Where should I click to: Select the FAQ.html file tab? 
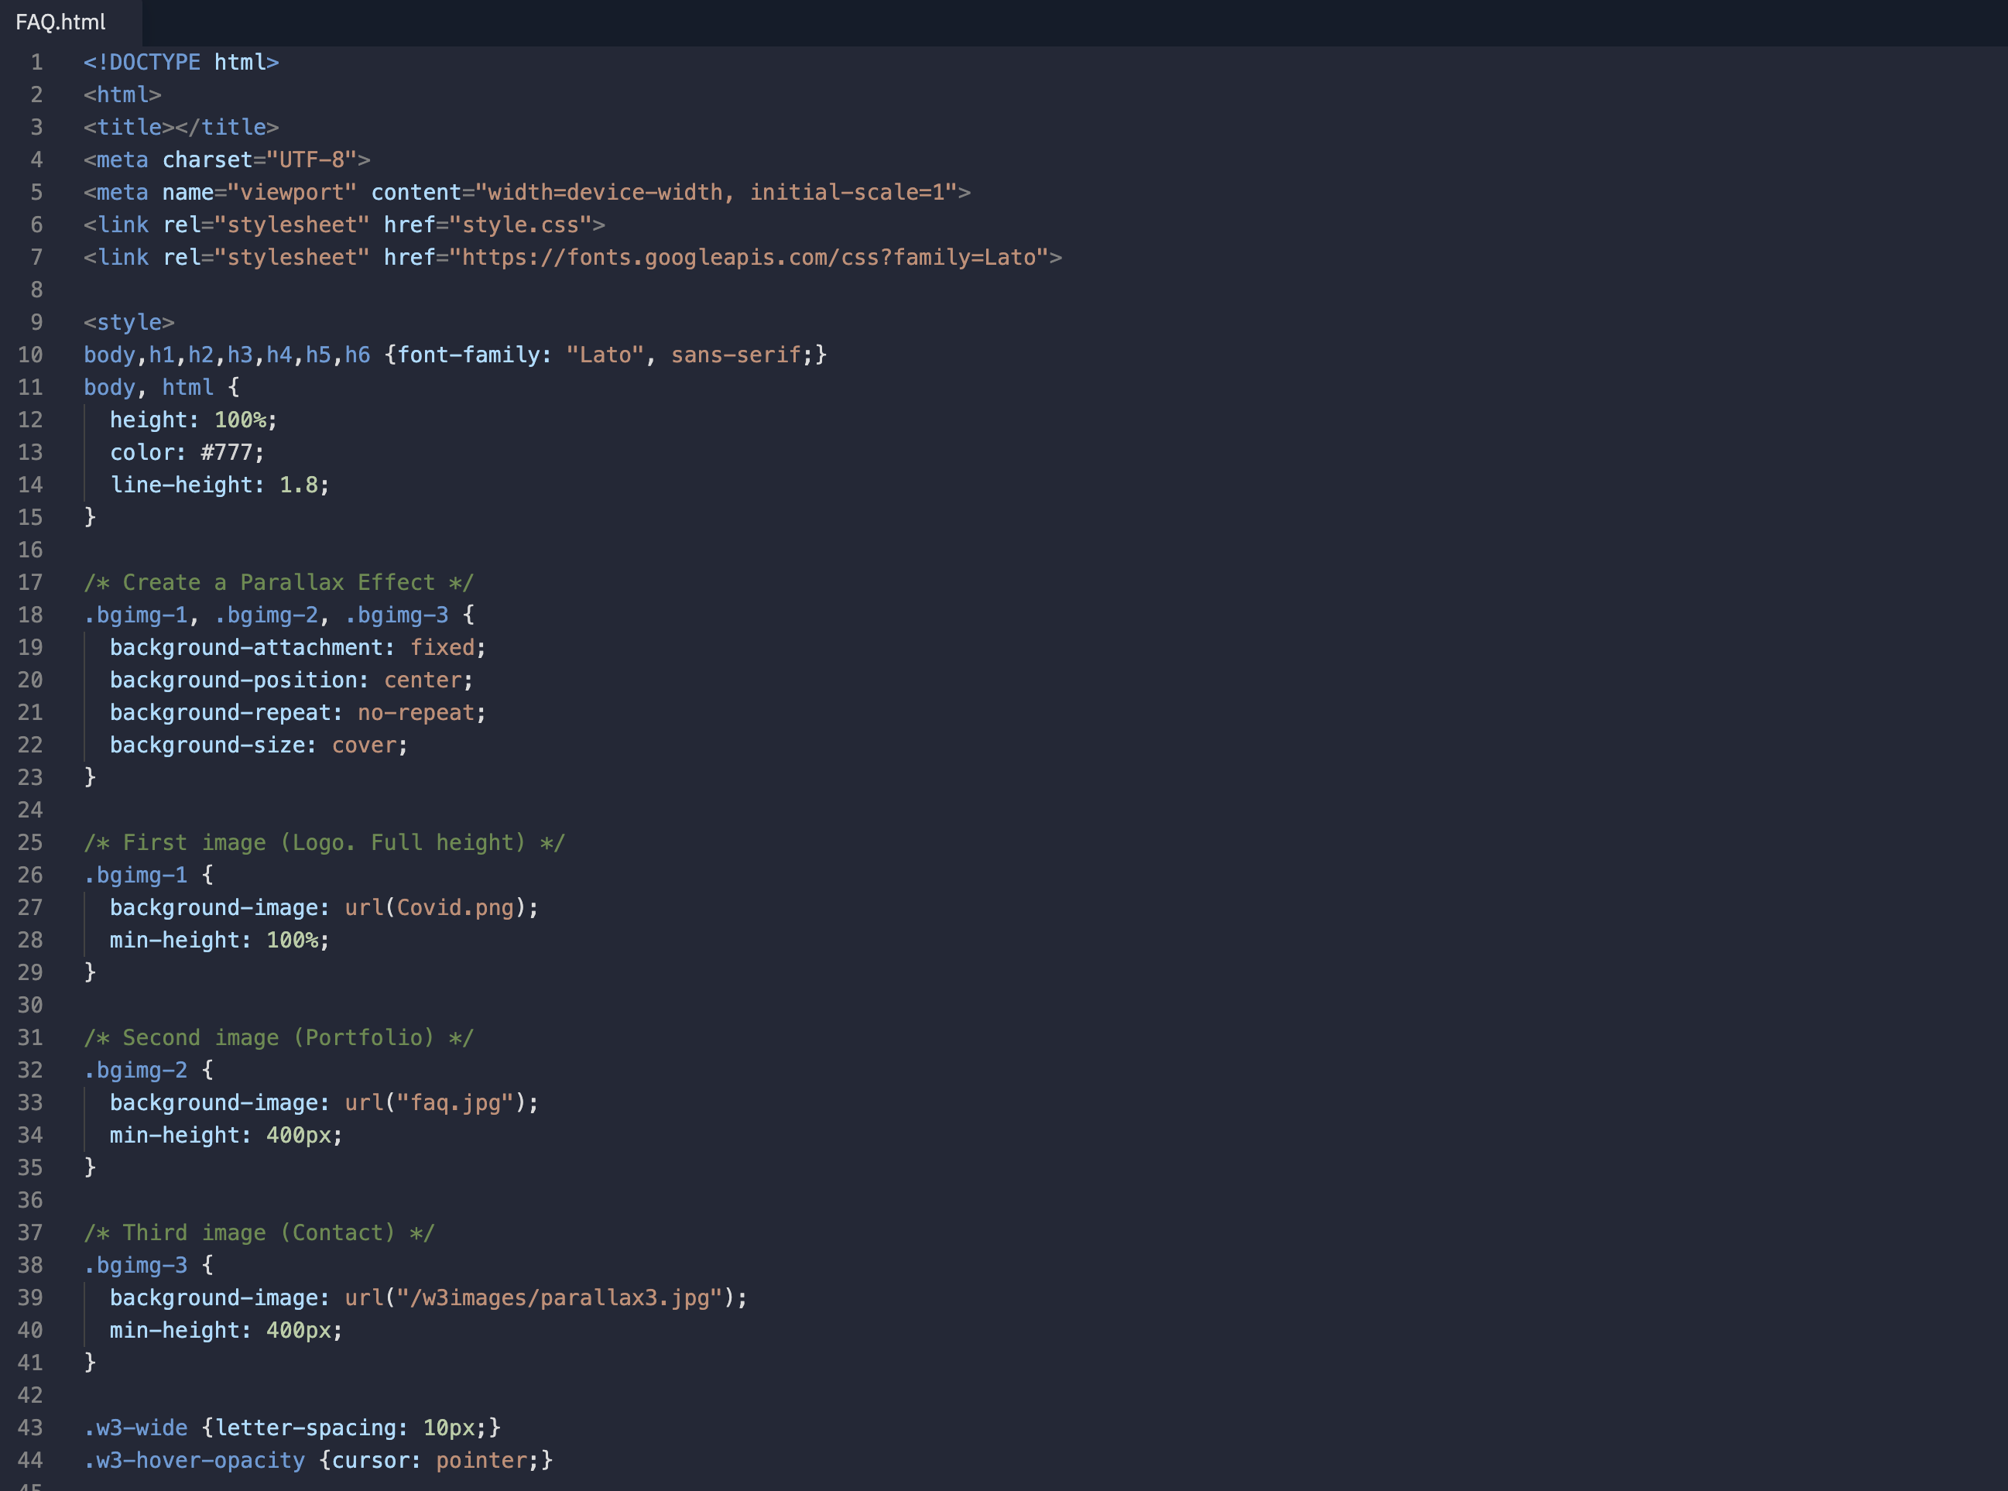coord(60,22)
